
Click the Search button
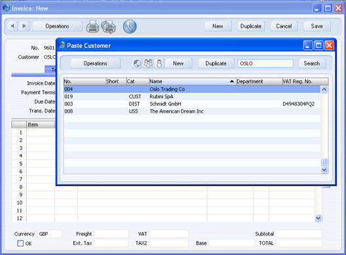pyautogui.click(x=312, y=64)
